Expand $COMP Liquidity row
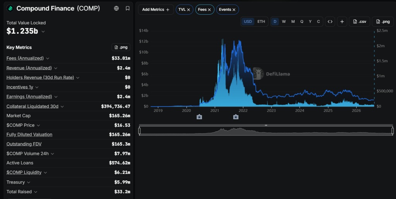This screenshot has width=396, height=199. coord(46,173)
